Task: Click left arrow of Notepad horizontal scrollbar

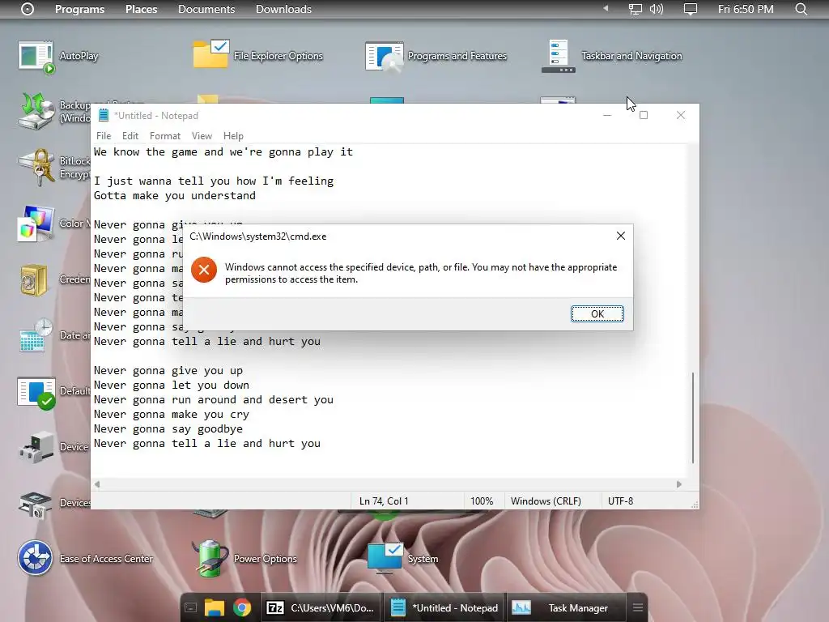Action: 97,484
